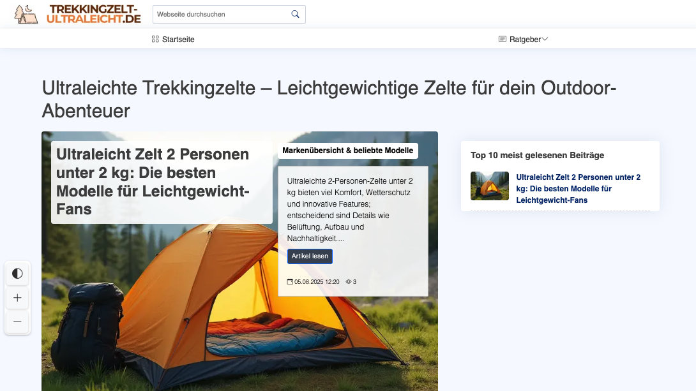Open the Ultraleicht Zelt 2 Personen article link
This screenshot has width=696, height=391.
click(x=578, y=188)
